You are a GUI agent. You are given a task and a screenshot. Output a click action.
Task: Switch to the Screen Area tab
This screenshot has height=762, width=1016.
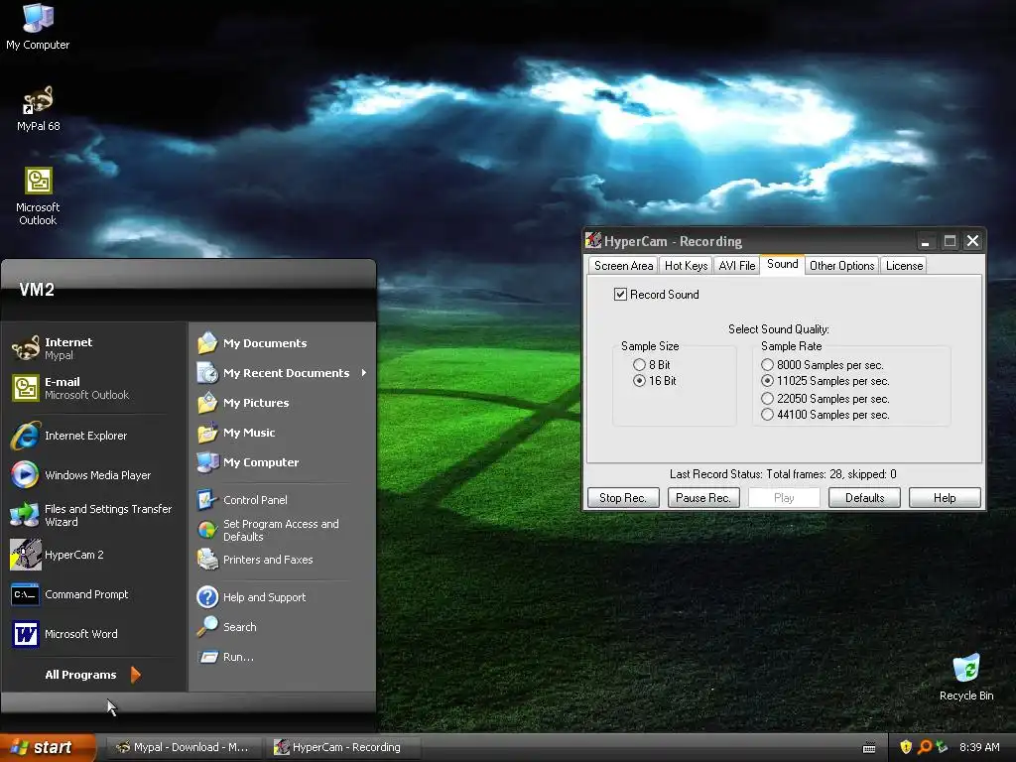click(x=623, y=266)
